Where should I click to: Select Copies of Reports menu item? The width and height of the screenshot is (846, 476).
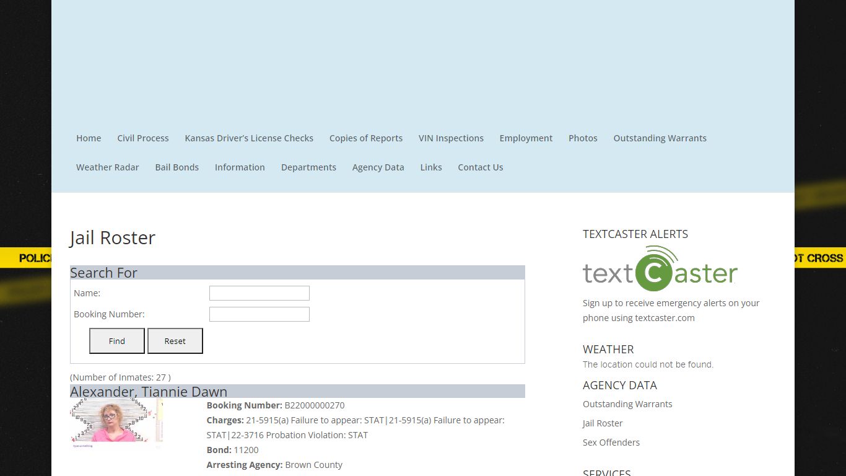click(366, 138)
